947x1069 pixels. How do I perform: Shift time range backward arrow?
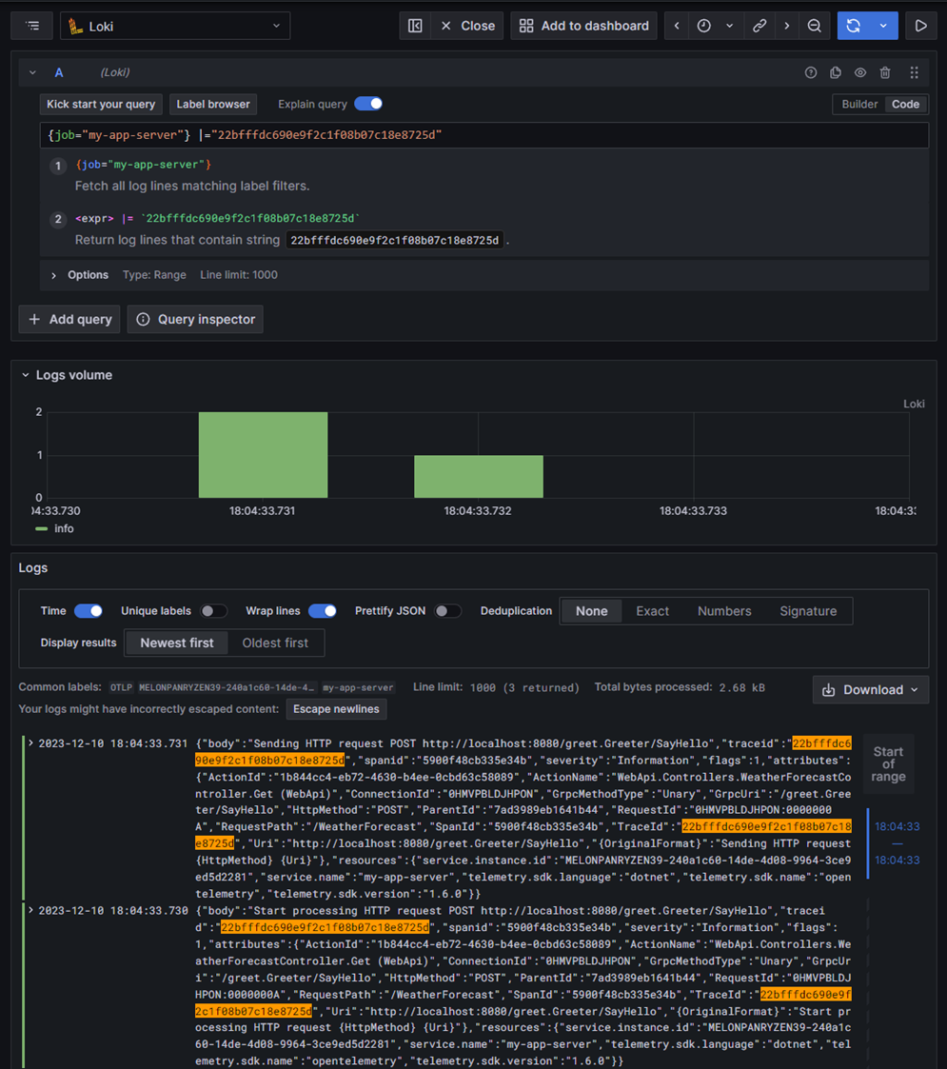(677, 26)
